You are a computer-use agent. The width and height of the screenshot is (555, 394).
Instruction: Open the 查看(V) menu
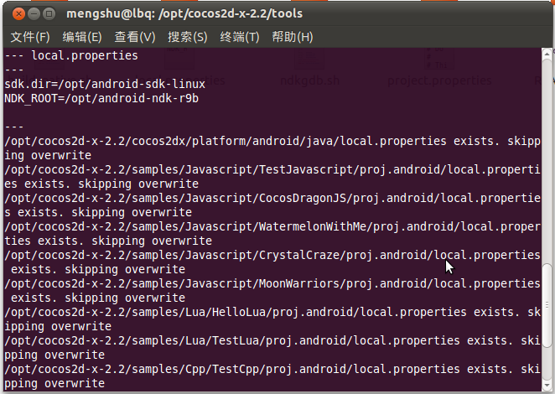(x=135, y=37)
